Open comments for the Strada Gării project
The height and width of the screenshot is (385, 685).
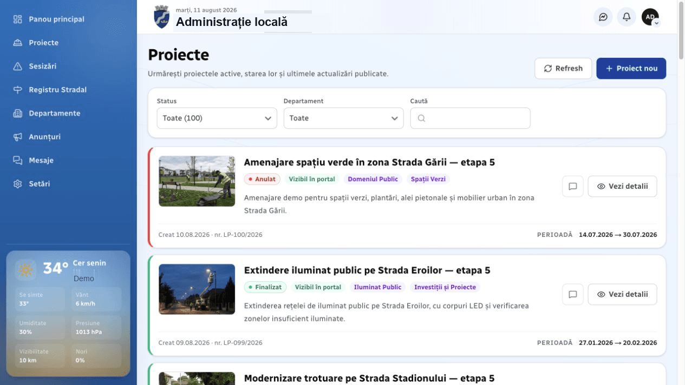[x=573, y=186]
